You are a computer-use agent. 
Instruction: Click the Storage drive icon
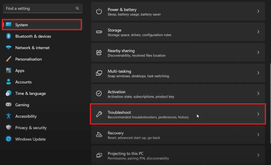(99, 32)
